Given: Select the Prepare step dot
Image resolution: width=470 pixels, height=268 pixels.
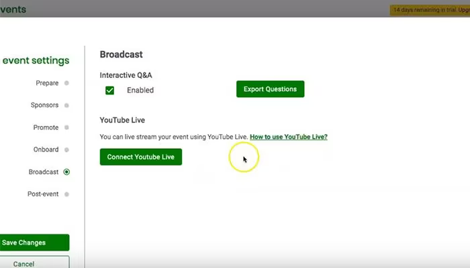Looking at the screenshot, I should point(66,83).
